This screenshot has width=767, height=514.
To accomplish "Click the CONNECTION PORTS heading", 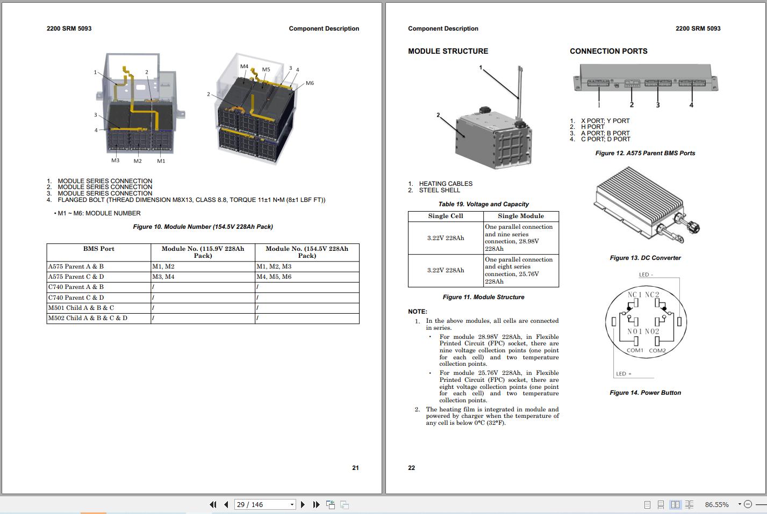I will (x=608, y=51).
